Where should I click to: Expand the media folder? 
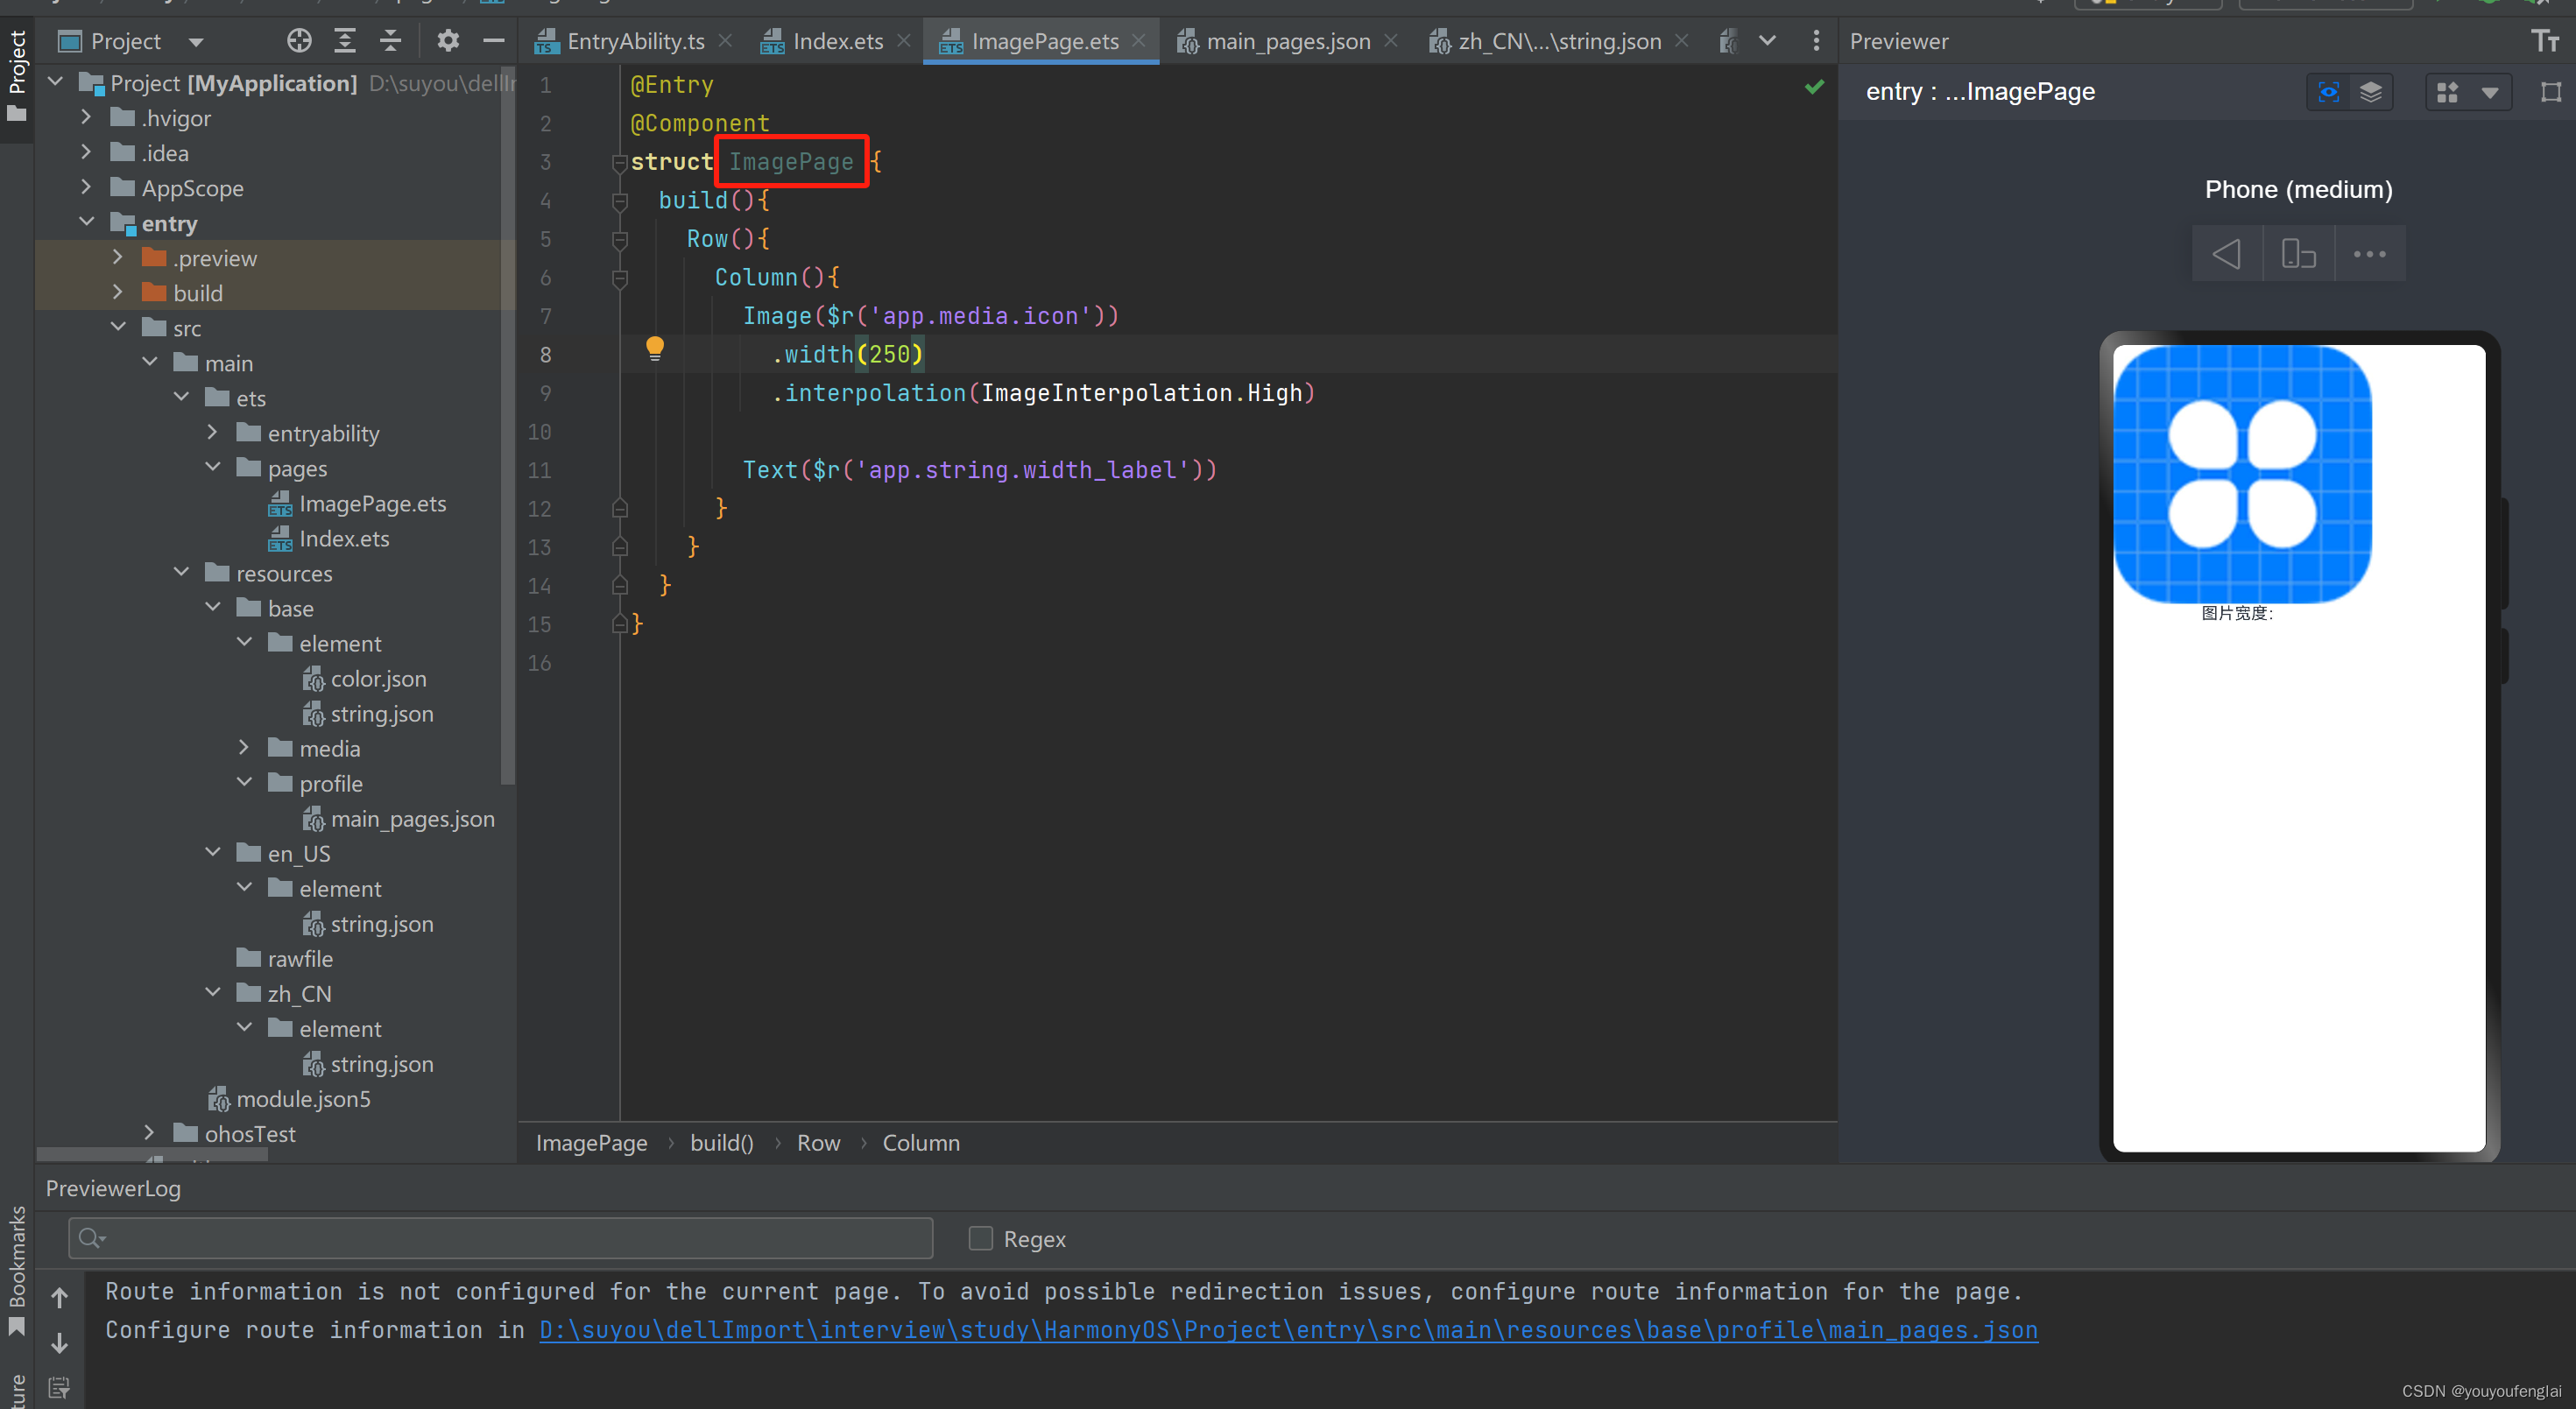[x=243, y=747]
